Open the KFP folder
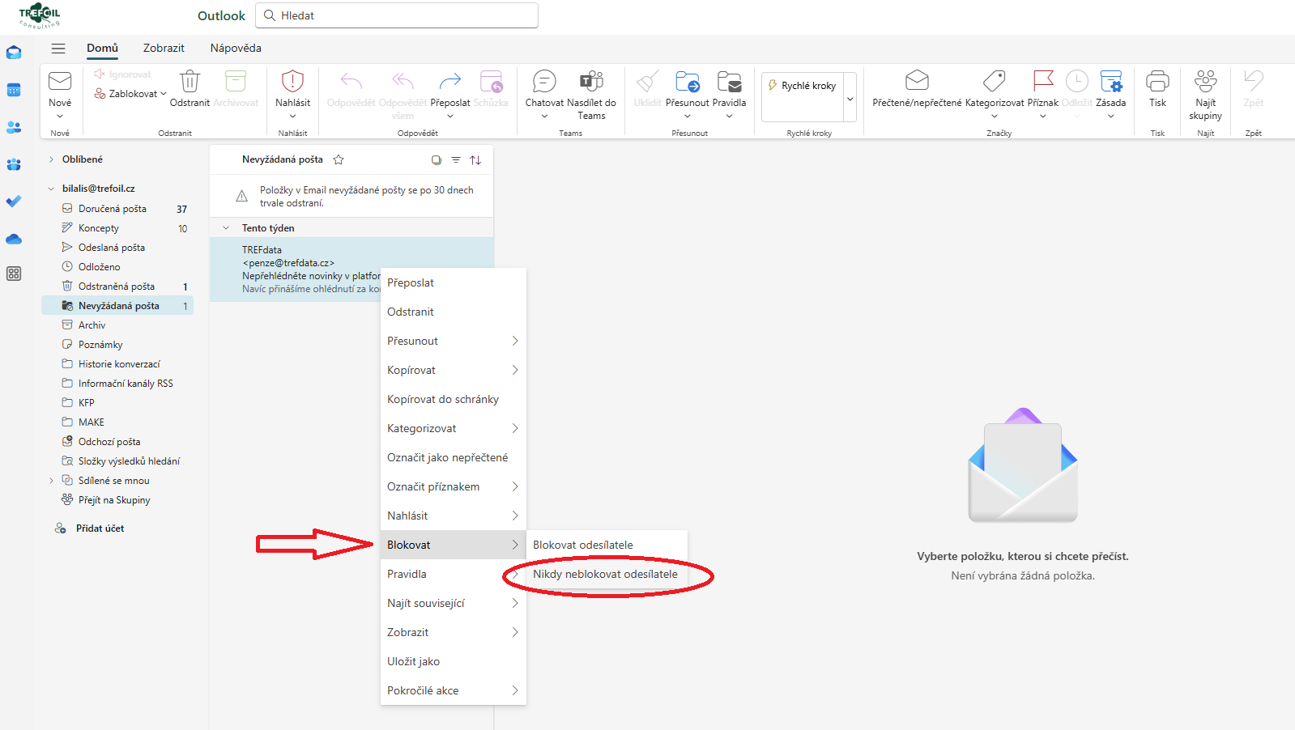This screenshot has height=730, width=1295. [x=118, y=403]
